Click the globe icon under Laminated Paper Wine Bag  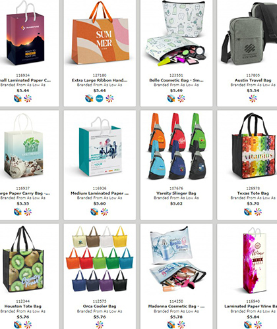[x=248, y=325]
